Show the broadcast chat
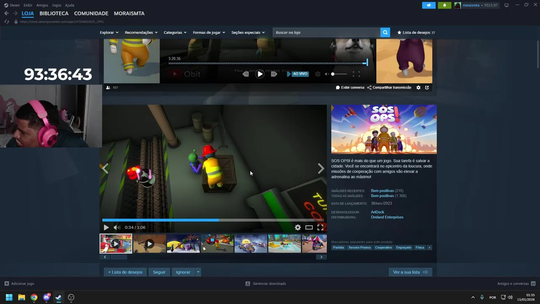This screenshot has height=304, width=540. tap(350, 87)
